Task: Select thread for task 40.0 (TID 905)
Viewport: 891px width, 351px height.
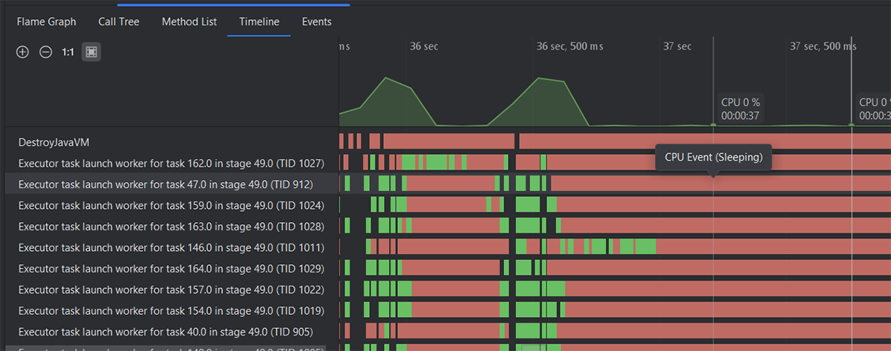Action: point(165,331)
